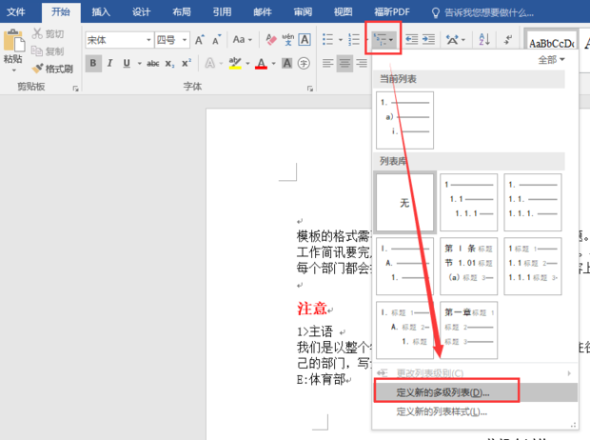The image size is (590, 440).
Task: Expand the font name dropdown 宋体
Action: [147, 40]
